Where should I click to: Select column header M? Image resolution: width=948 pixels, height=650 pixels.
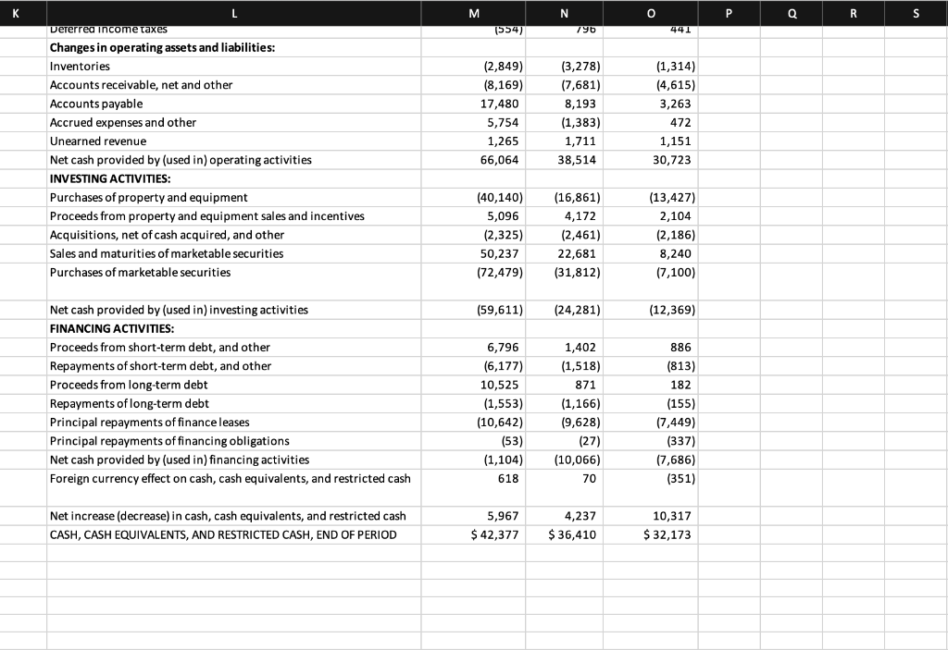point(473,13)
